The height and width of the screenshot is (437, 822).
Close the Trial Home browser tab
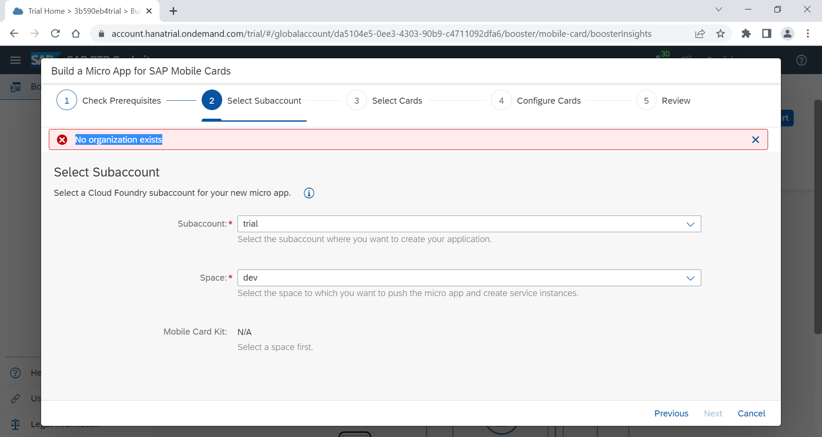(149, 11)
